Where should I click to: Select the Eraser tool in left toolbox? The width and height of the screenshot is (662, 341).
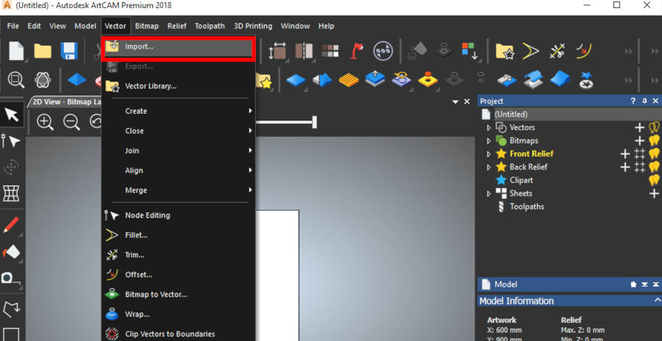tap(11, 252)
